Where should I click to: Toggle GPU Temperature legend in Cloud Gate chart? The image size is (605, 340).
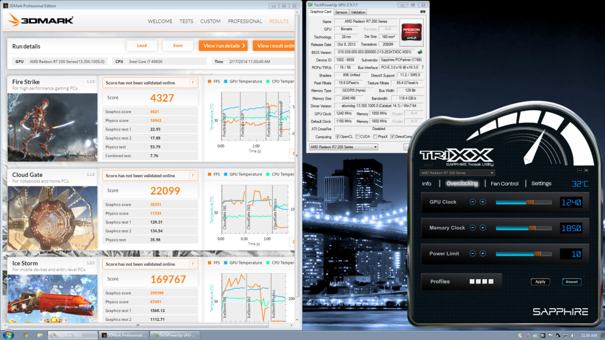coord(243,174)
